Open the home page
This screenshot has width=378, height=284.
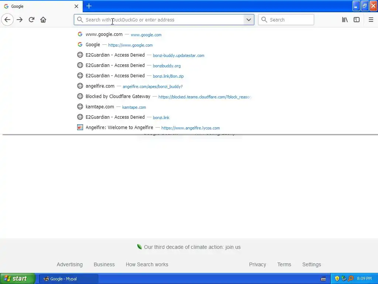43,20
